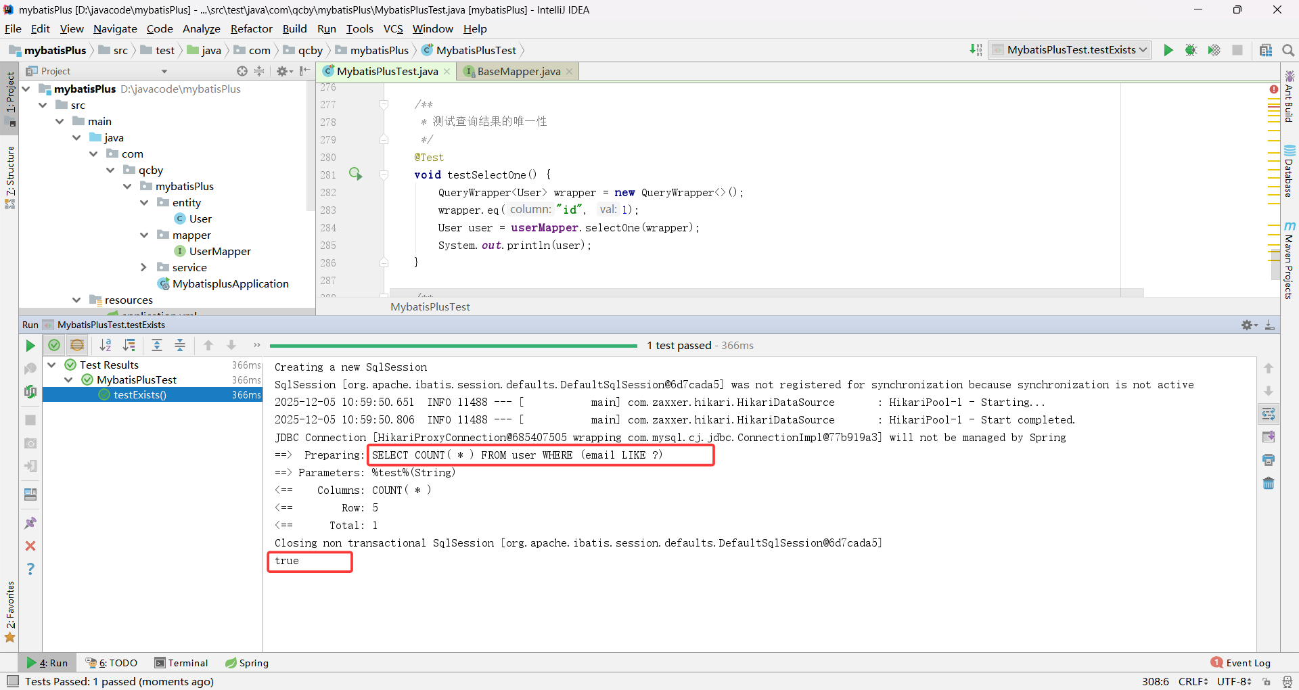The image size is (1299, 690).
Task: Switch to BaseMapper.java editor tab
Action: (519, 71)
